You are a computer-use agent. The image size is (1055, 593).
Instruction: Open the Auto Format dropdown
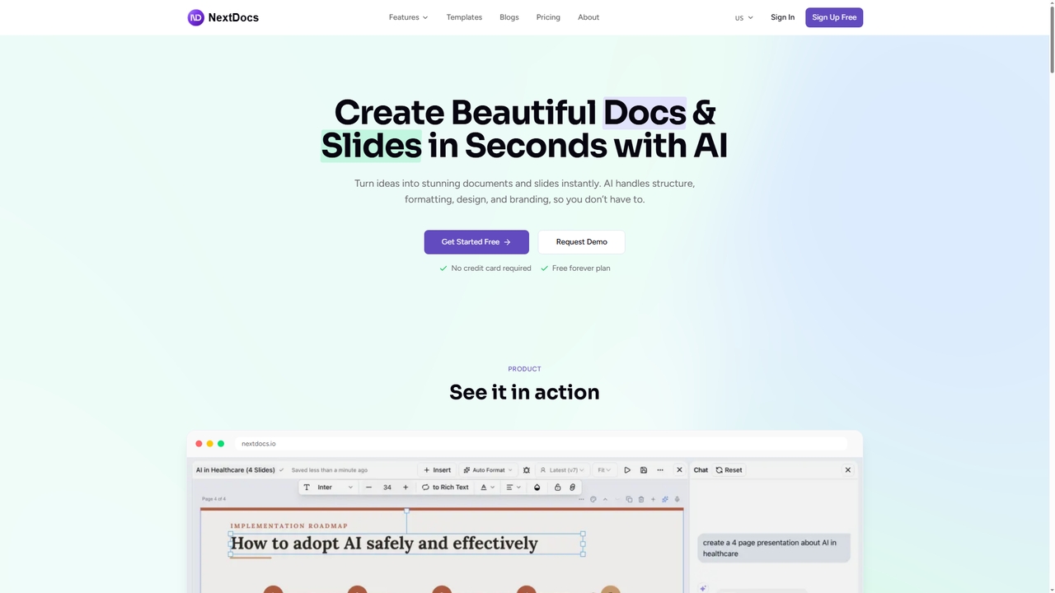point(488,470)
